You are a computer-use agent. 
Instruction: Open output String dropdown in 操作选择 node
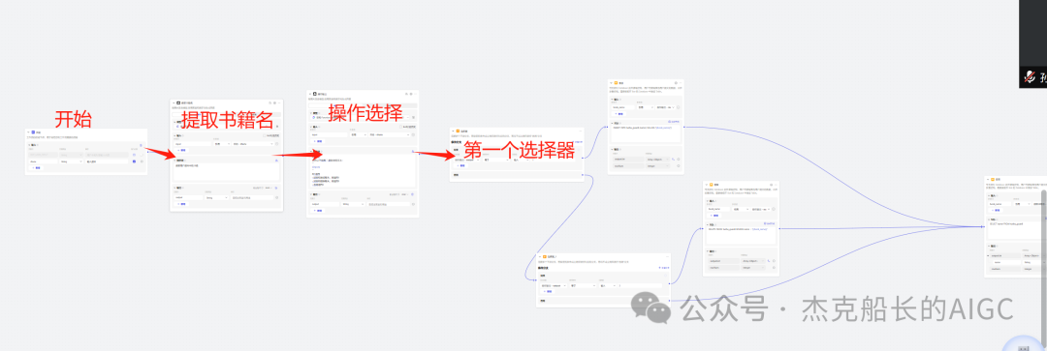[353, 204]
